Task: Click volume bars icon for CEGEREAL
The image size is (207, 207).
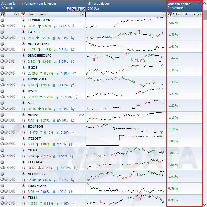Action: click(57, 168)
